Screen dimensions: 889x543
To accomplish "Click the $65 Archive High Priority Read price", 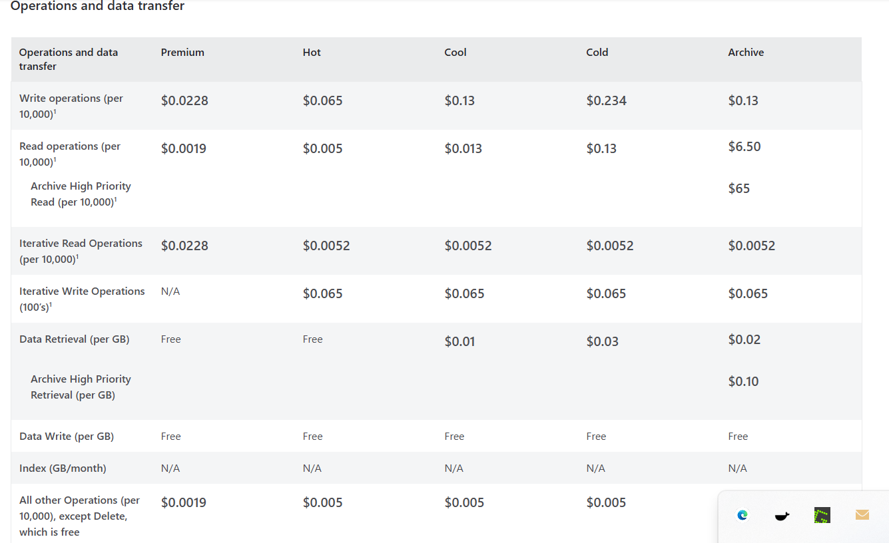I will (739, 188).
